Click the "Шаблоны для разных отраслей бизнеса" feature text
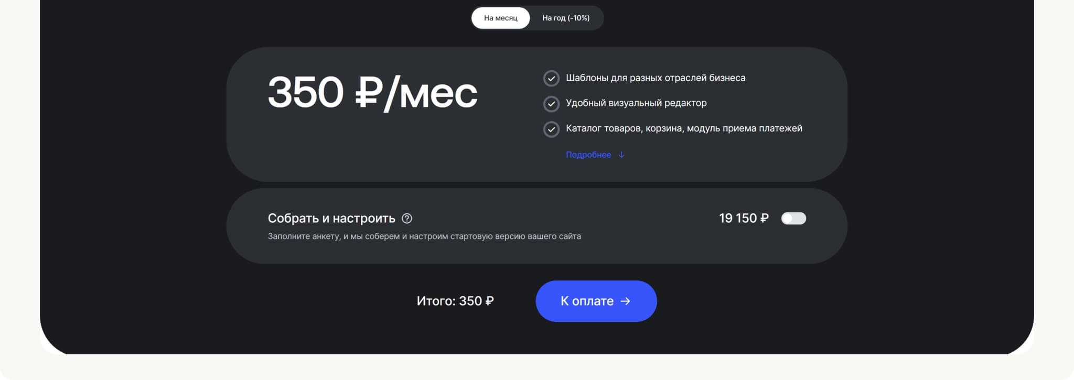This screenshot has height=380, width=1074. point(656,78)
